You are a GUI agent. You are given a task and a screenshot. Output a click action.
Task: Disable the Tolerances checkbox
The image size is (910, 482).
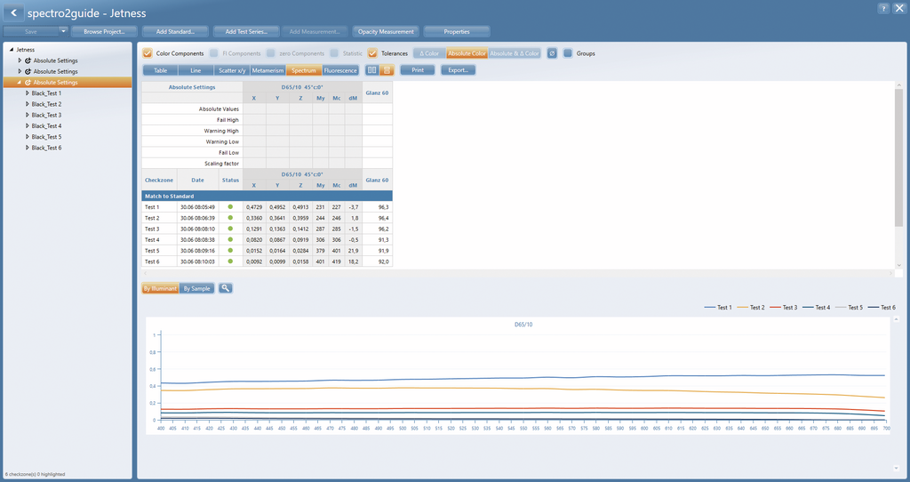pyautogui.click(x=372, y=53)
